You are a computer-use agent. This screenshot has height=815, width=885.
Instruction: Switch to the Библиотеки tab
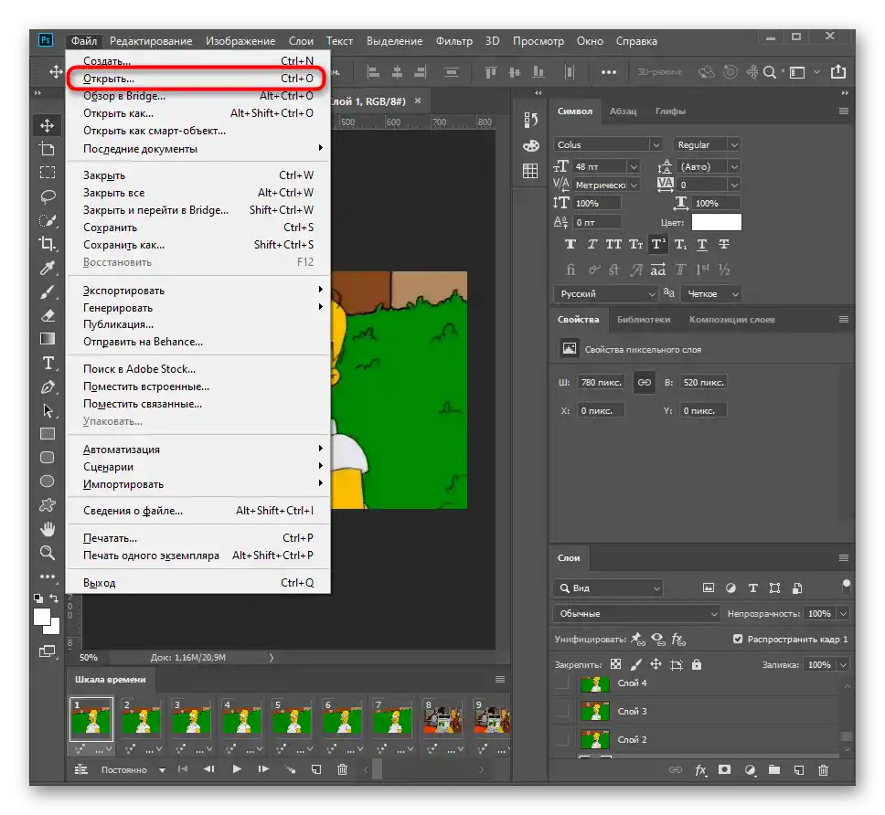click(x=643, y=319)
